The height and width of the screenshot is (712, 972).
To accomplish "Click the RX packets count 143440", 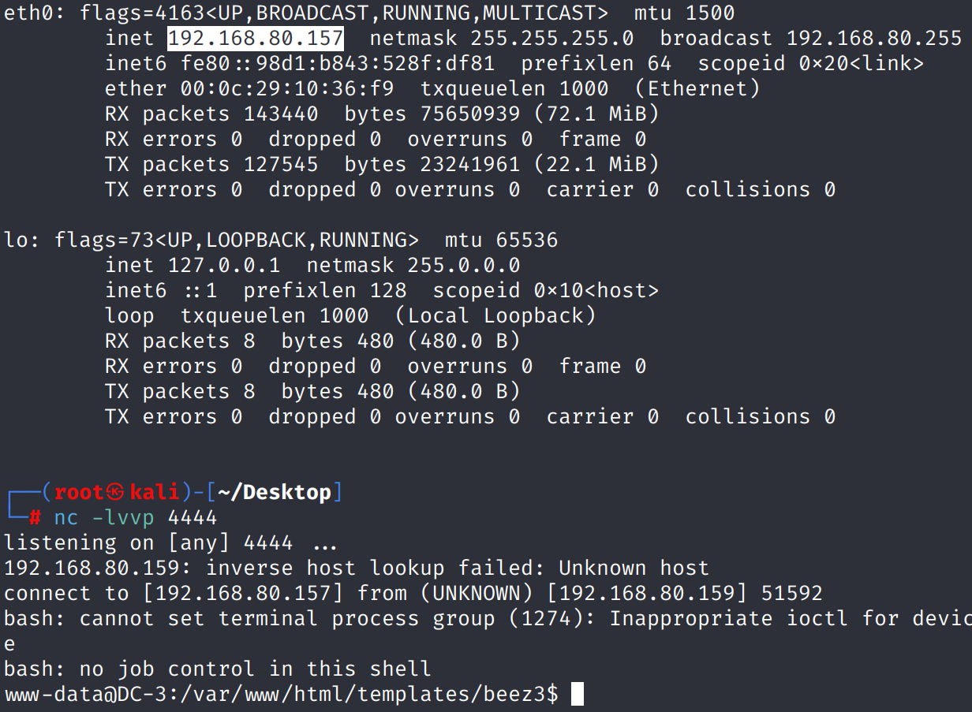I will coord(281,114).
